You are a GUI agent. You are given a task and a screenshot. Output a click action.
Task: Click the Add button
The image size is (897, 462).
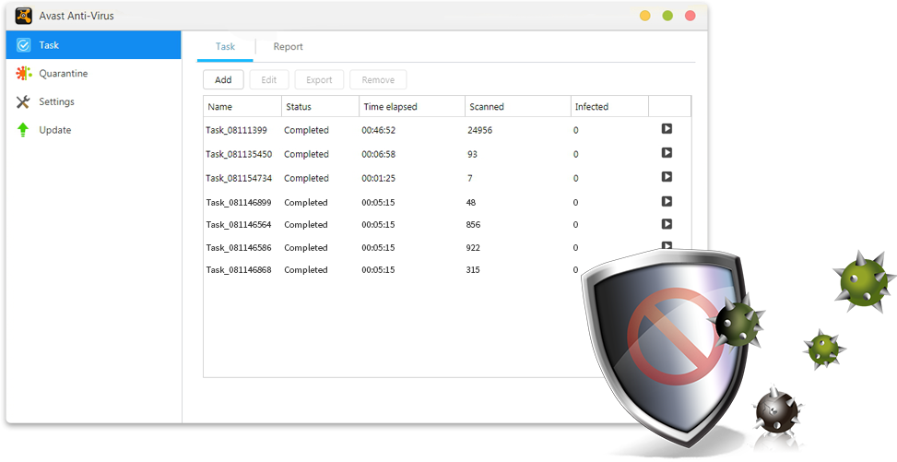(x=223, y=80)
